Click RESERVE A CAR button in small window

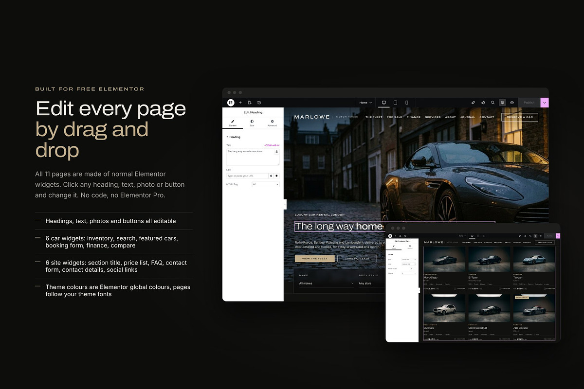click(x=545, y=242)
